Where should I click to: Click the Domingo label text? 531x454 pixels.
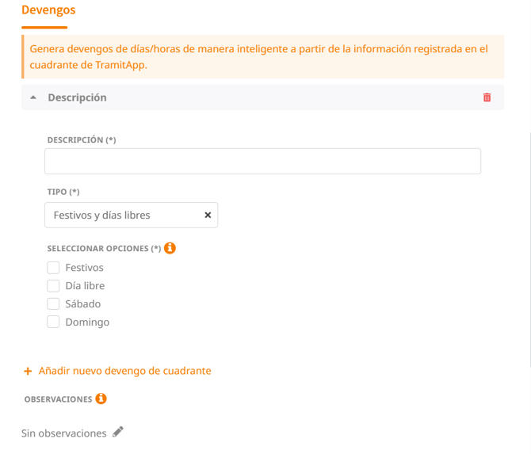pos(87,322)
